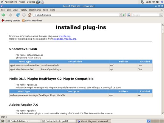Expand the address bar URL dropdown

click(120, 15)
